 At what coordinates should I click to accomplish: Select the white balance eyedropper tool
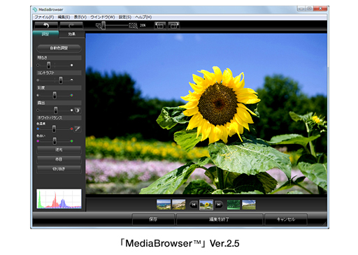click(78, 129)
